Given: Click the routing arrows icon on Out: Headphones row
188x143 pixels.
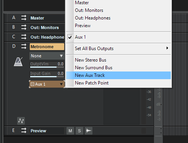Looking at the screenshot, I should pos(24,37).
